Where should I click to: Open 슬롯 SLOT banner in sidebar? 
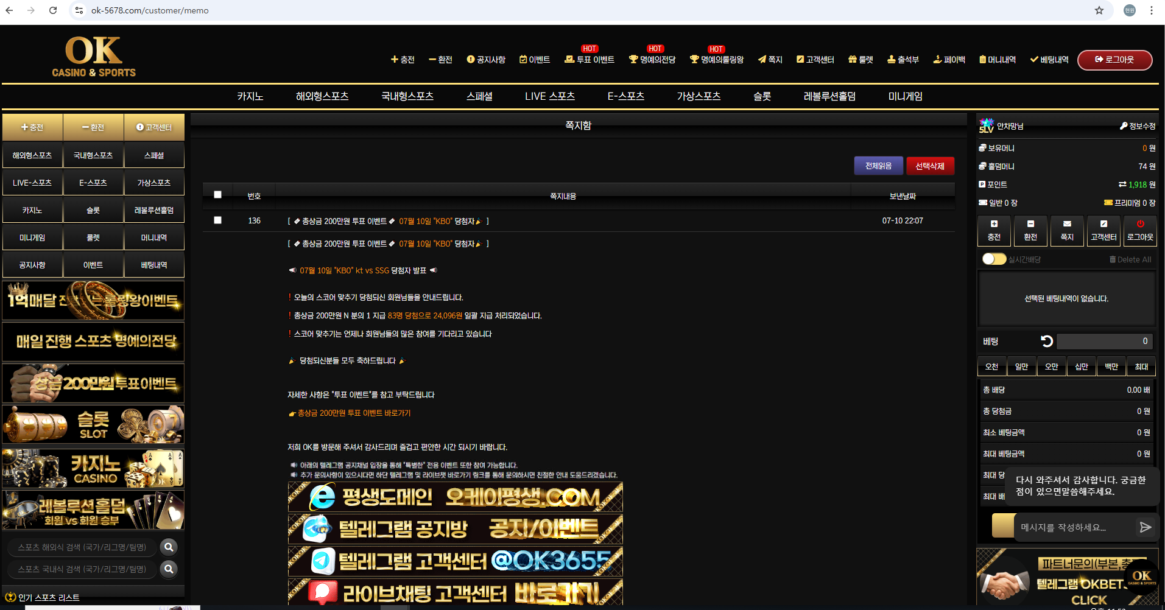click(93, 424)
